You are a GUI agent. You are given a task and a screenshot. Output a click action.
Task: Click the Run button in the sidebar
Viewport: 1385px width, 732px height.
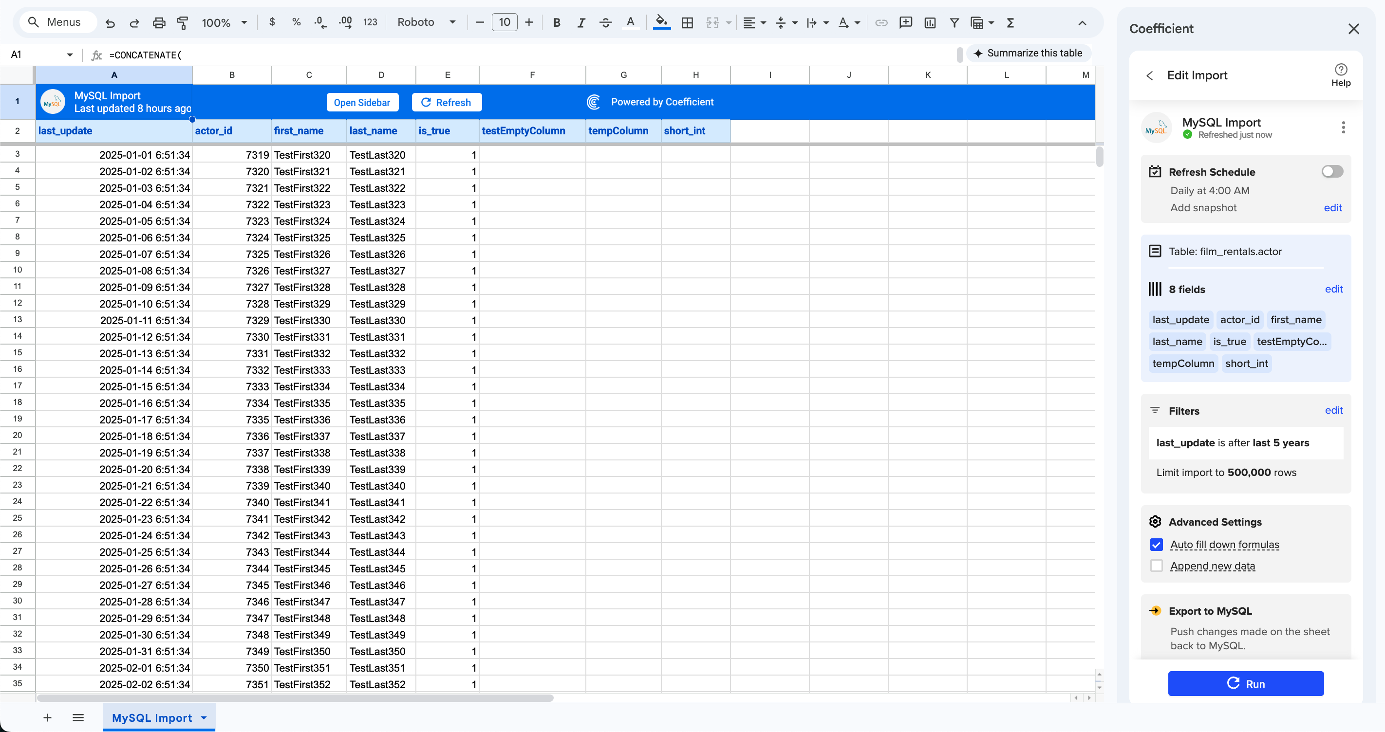[1246, 683]
